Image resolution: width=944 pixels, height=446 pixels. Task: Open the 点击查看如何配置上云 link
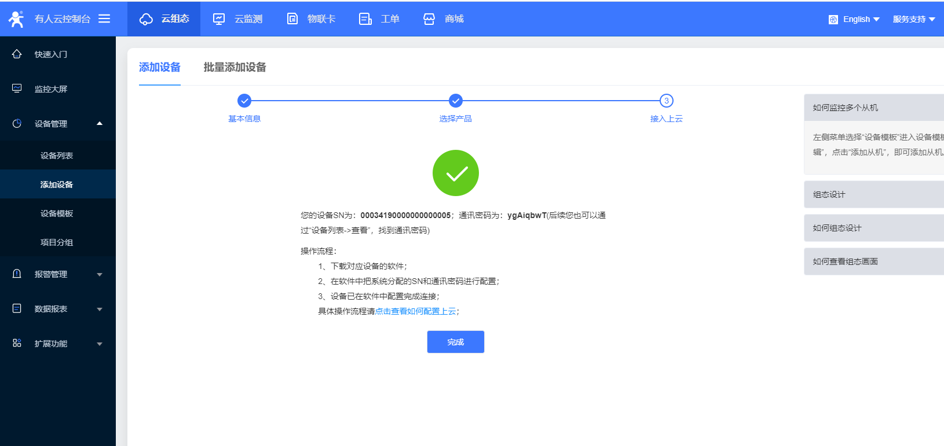coord(415,311)
